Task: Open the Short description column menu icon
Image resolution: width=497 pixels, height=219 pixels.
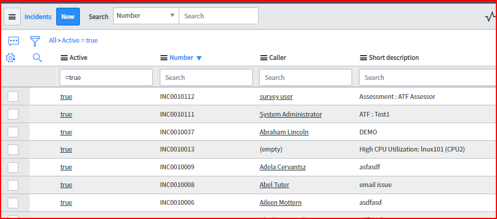Action: point(363,58)
